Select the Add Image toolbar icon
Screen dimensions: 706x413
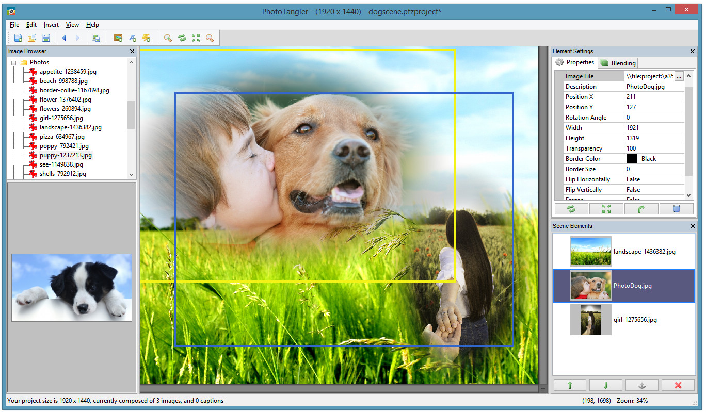coord(118,38)
